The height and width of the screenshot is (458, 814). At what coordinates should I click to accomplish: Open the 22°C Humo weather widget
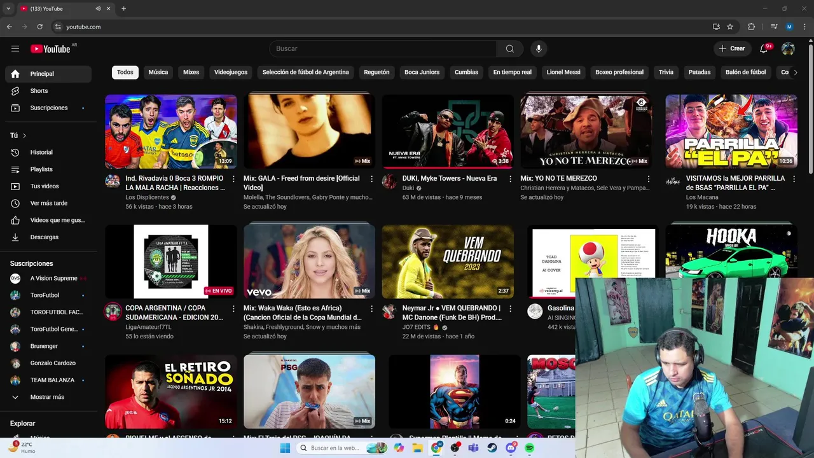(x=23, y=448)
